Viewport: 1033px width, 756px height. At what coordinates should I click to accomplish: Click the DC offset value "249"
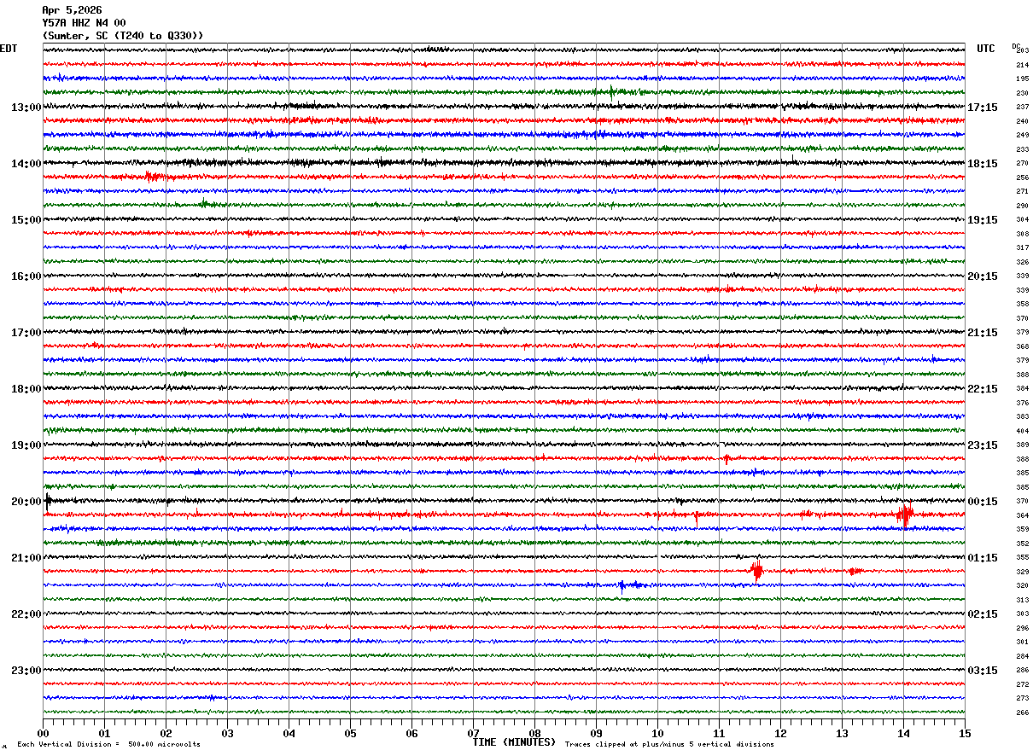click(1022, 136)
